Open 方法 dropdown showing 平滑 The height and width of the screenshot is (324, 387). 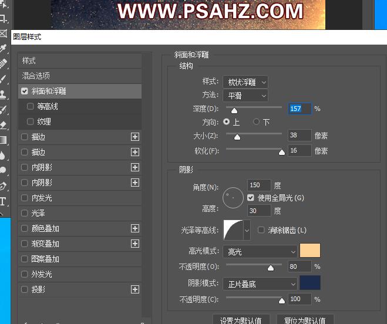click(x=245, y=96)
